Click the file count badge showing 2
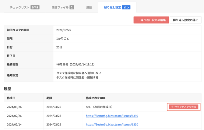Screen dimensions: 204x130 [72, 7]
